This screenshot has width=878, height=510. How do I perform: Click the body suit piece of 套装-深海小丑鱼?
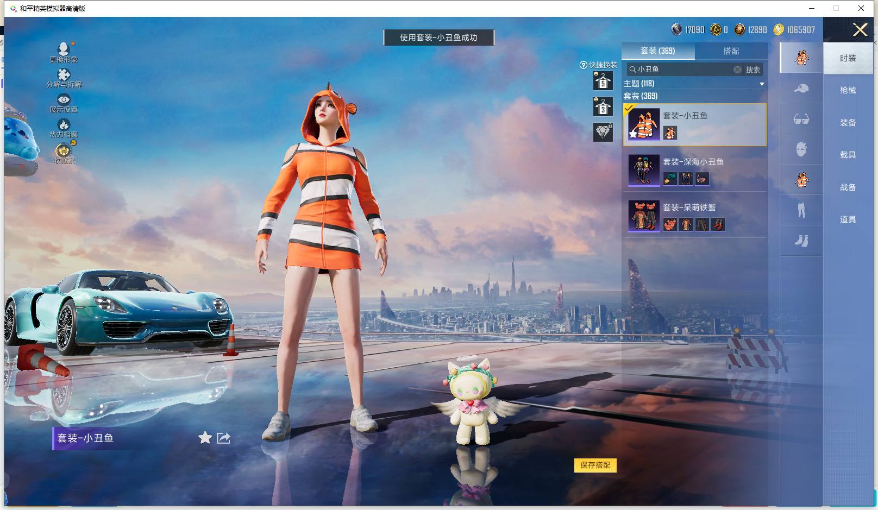coord(686,178)
